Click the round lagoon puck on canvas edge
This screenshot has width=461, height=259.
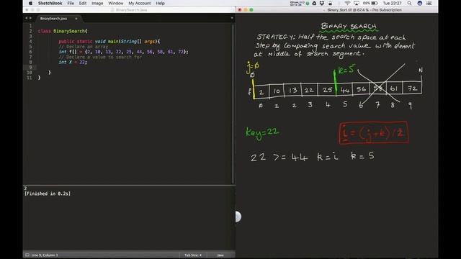pyautogui.click(x=238, y=217)
